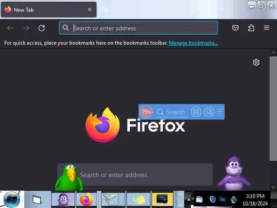Viewport: 277px width, 208px height.
Task: Click the blue monitor network tray icon
Action: click(x=222, y=200)
